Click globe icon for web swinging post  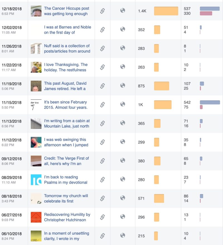click(122, 142)
